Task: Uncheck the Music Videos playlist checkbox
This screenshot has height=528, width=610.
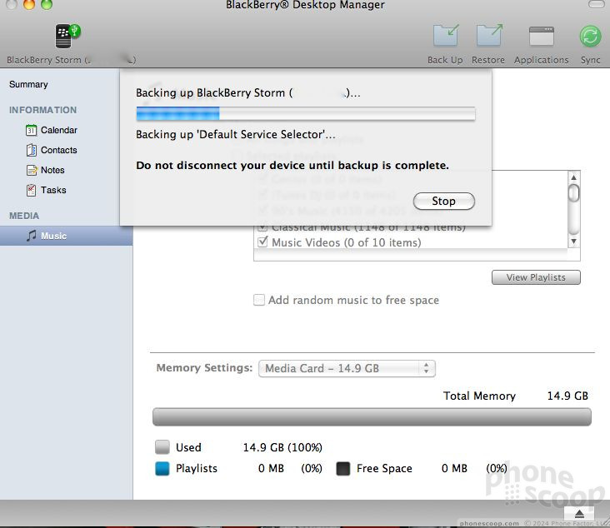Action: pos(262,242)
